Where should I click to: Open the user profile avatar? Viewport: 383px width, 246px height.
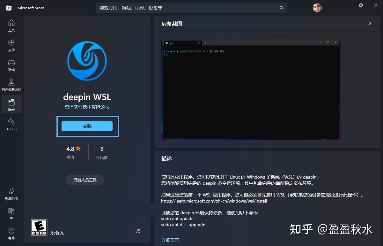[x=317, y=8]
